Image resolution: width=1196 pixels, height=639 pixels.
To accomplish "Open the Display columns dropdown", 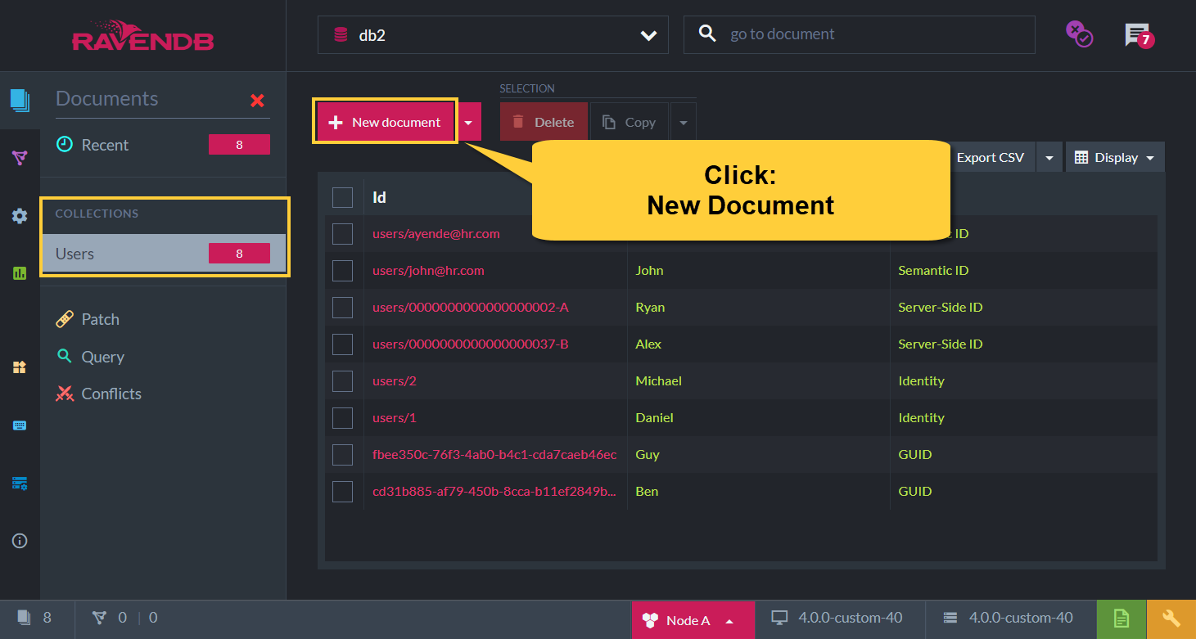I will [x=1114, y=157].
